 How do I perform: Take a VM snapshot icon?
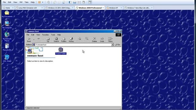click(55, 2)
